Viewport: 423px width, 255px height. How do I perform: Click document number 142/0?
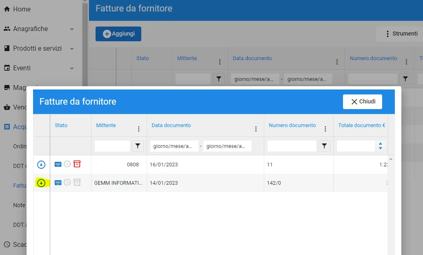[274, 183]
